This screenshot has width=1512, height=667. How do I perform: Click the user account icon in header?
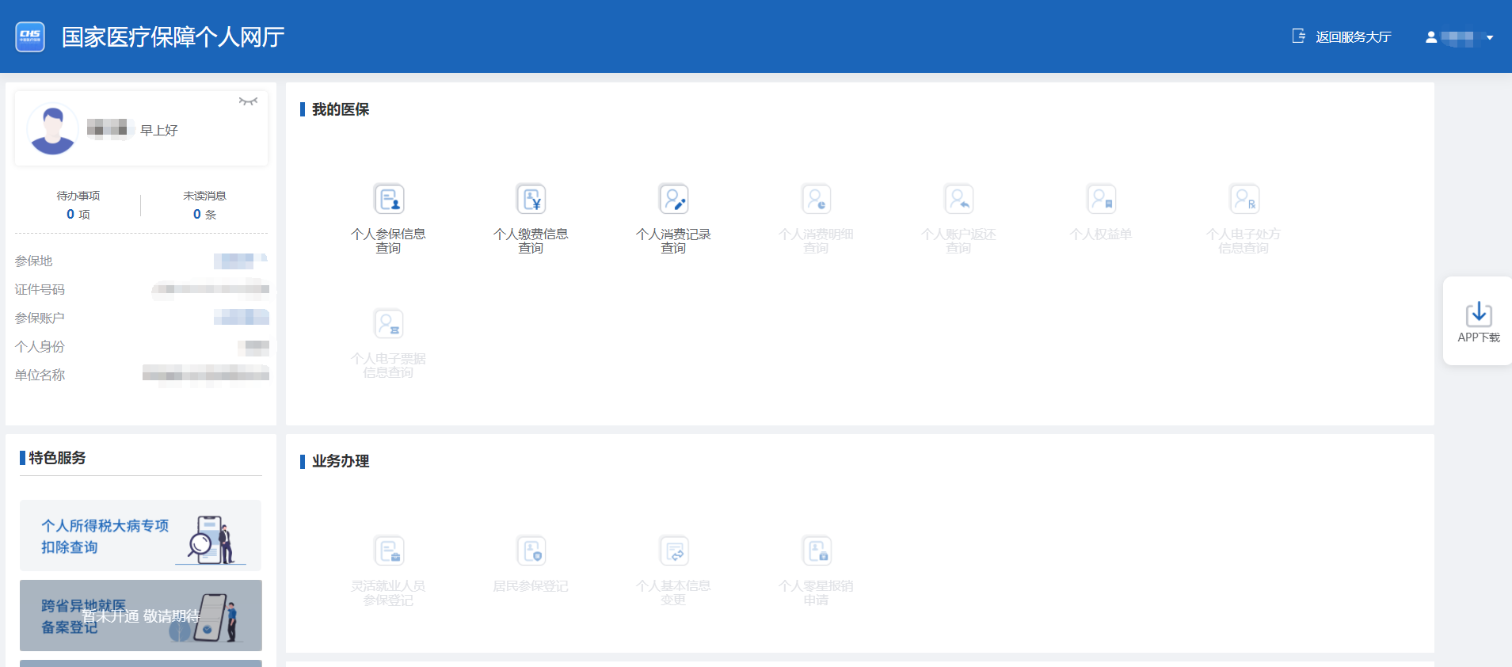click(1431, 37)
